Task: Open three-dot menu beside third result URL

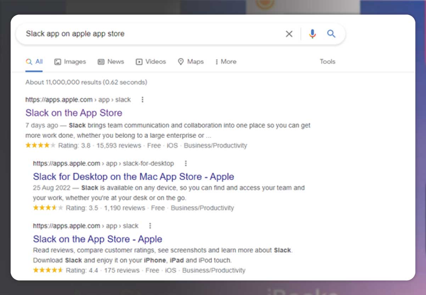Action: click(150, 226)
